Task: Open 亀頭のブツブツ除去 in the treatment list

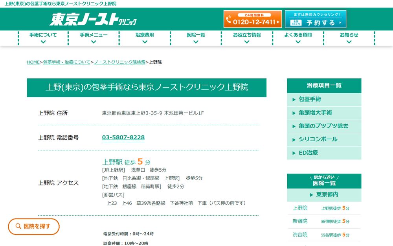Action: (324, 126)
